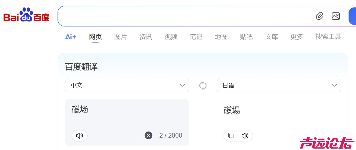Screen dimensions: 356x150
Task: Clear the source text with X
Action: pos(148,135)
